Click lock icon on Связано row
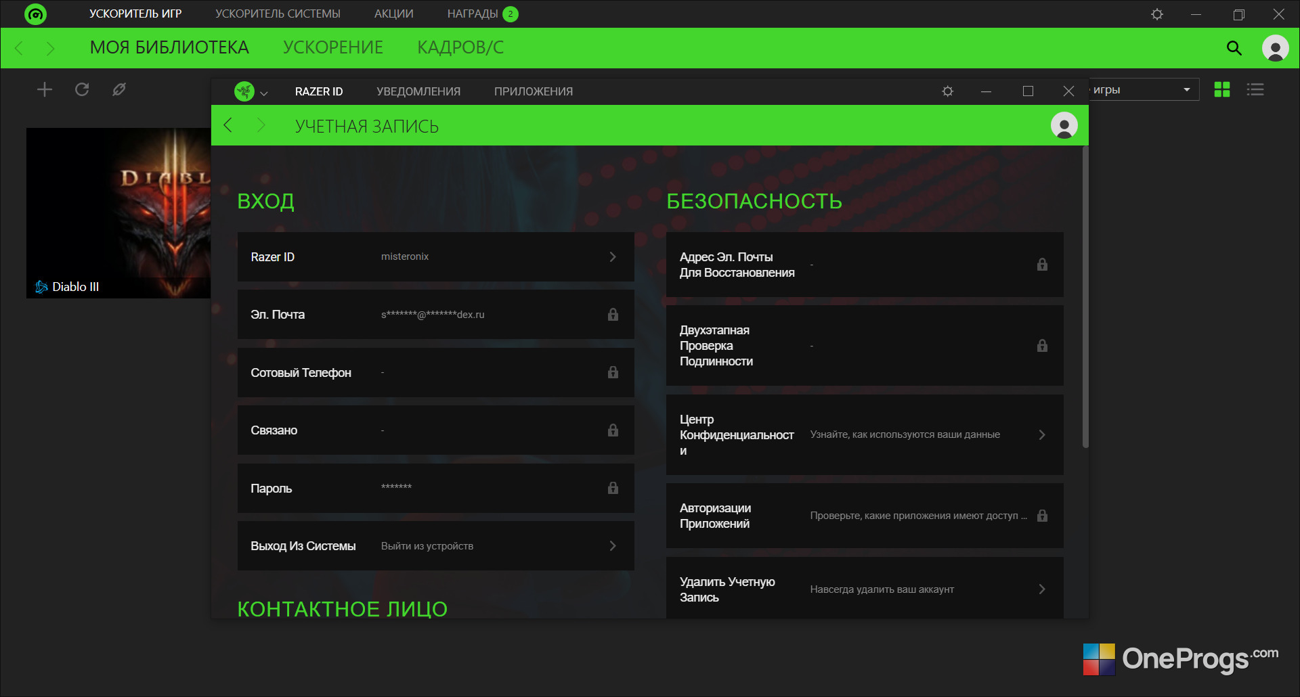The image size is (1300, 697). click(613, 430)
